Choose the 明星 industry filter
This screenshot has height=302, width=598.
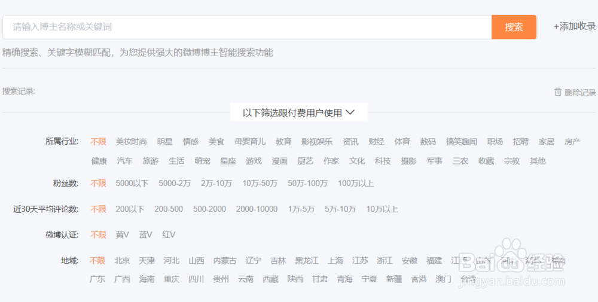[x=165, y=142]
